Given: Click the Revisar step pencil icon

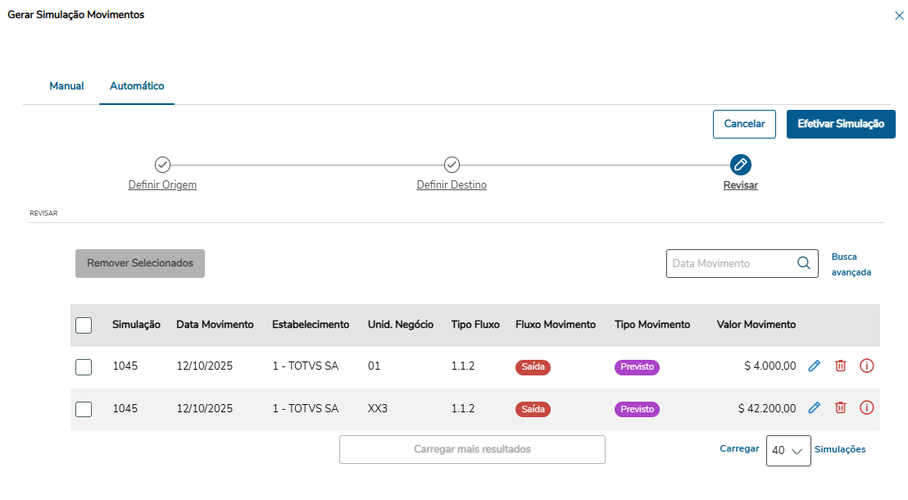Looking at the screenshot, I should click(740, 165).
